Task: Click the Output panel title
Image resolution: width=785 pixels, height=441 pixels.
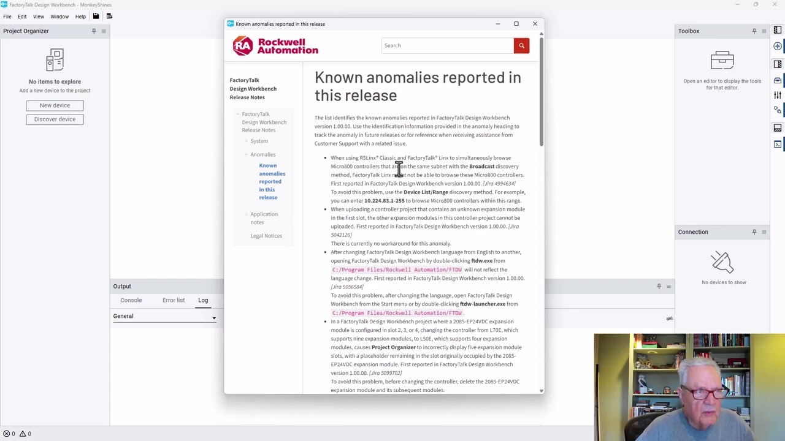Action: (122, 286)
